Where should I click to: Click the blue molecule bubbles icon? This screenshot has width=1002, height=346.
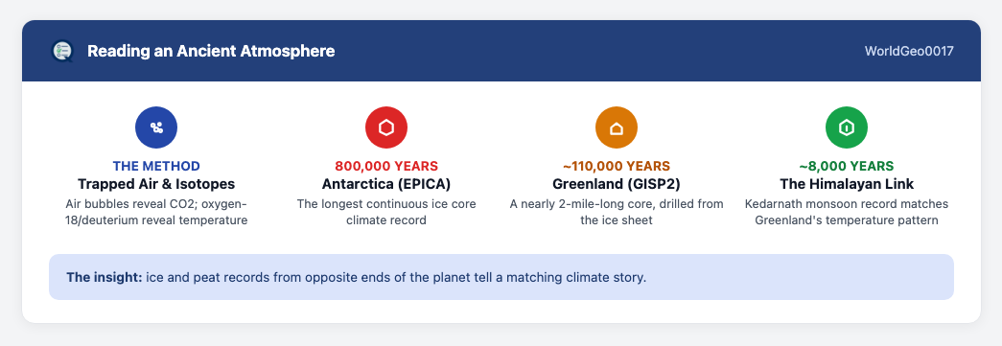(156, 127)
